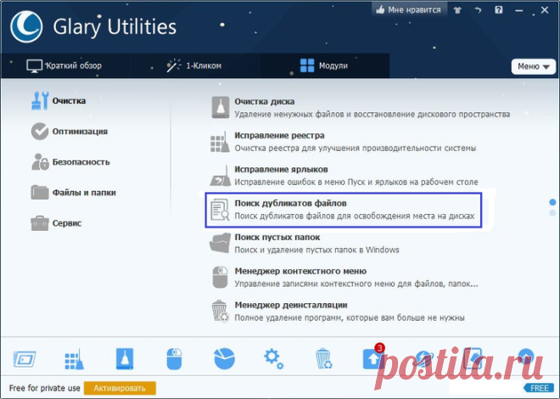Open the Disk Cleanup (Очистка диска) icon
Image resolution: width=560 pixels, height=399 pixels.
(x=220, y=107)
